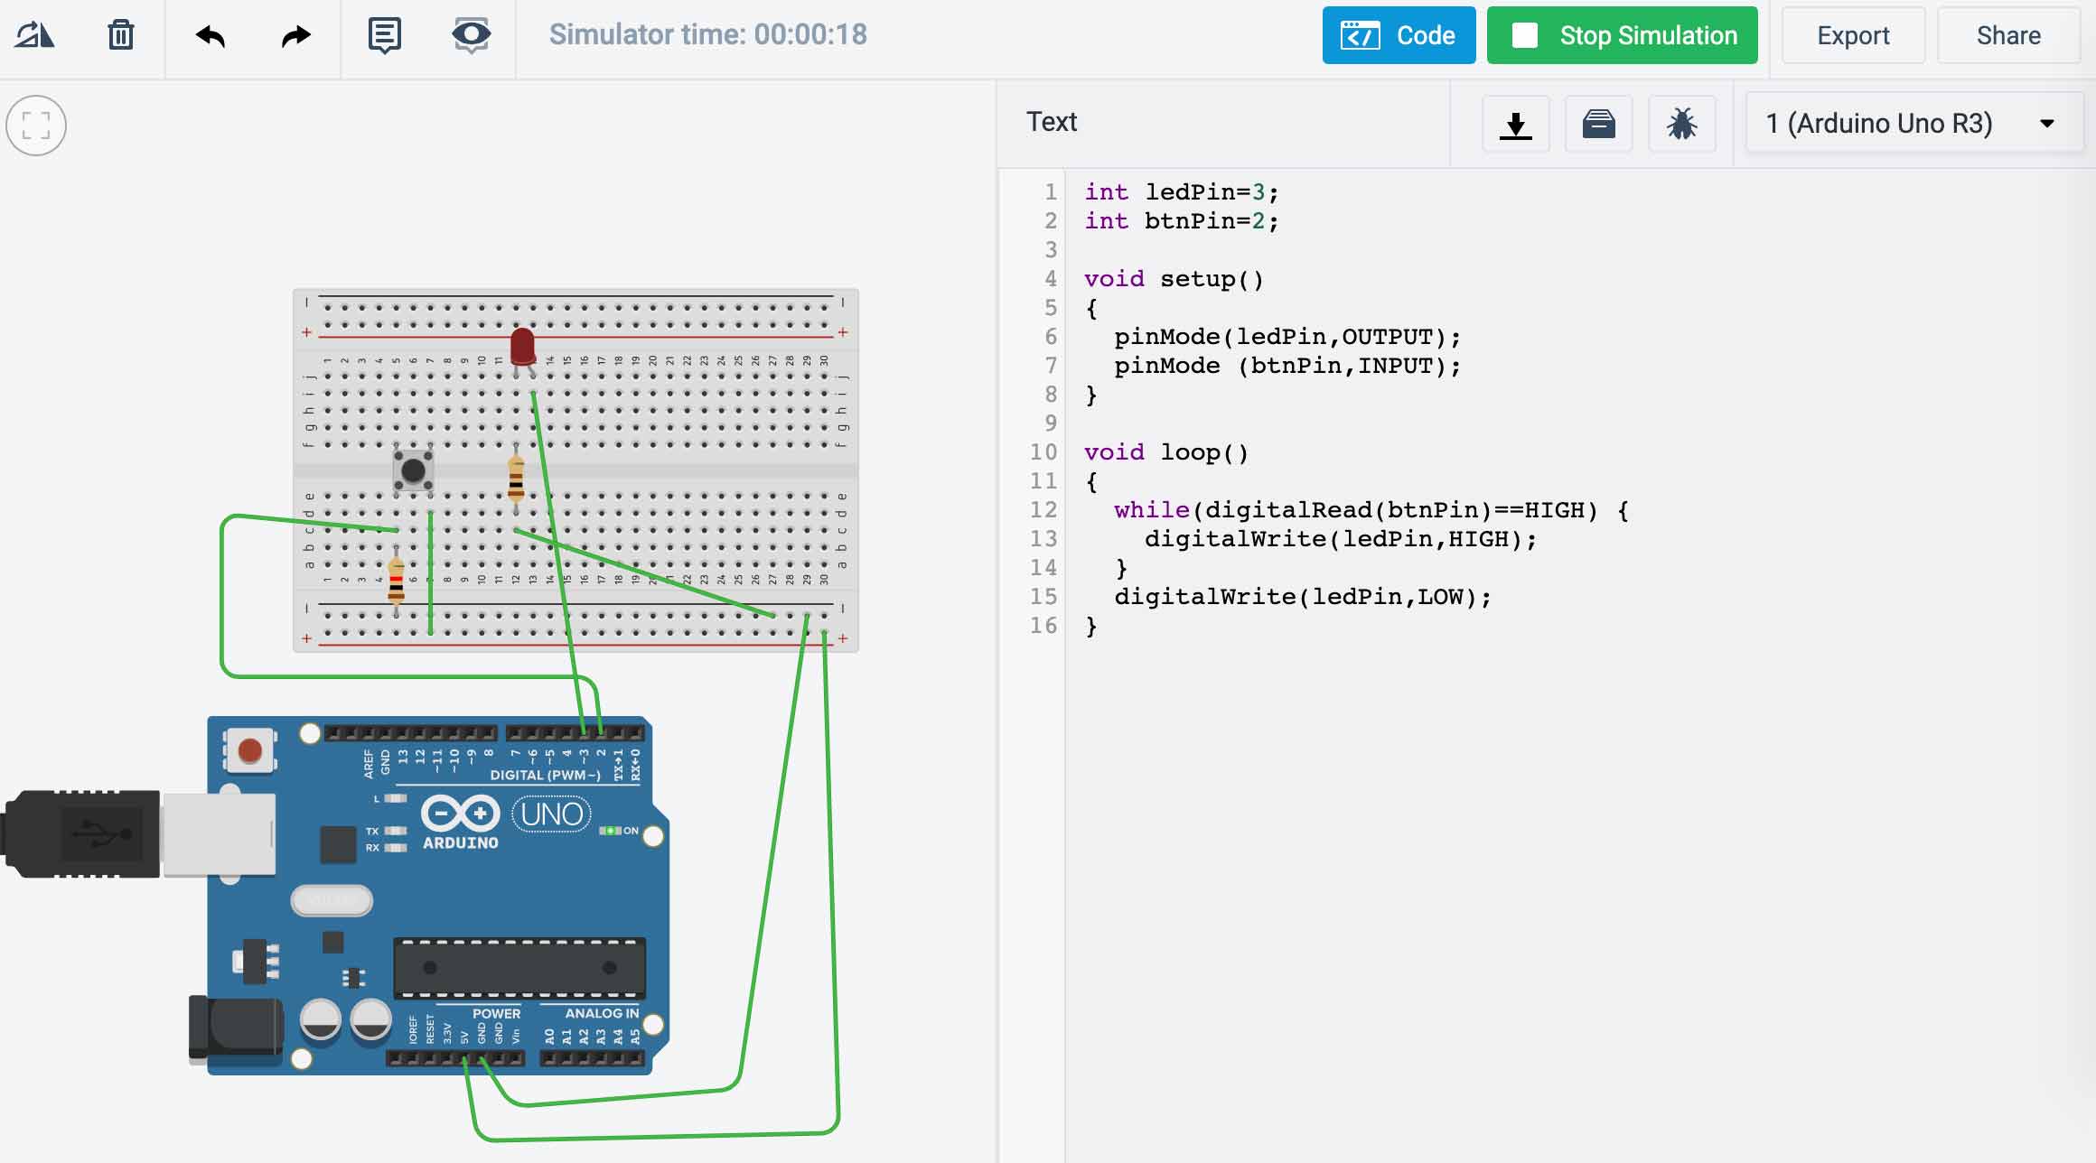
Task: Click the download code arrow icon
Action: pyautogui.click(x=1515, y=124)
